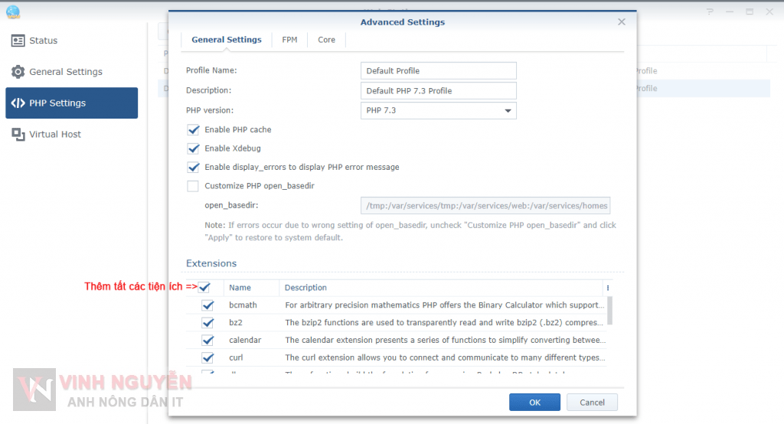This screenshot has width=784, height=424.
Task: Click the help question mark icon
Action: (711, 11)
